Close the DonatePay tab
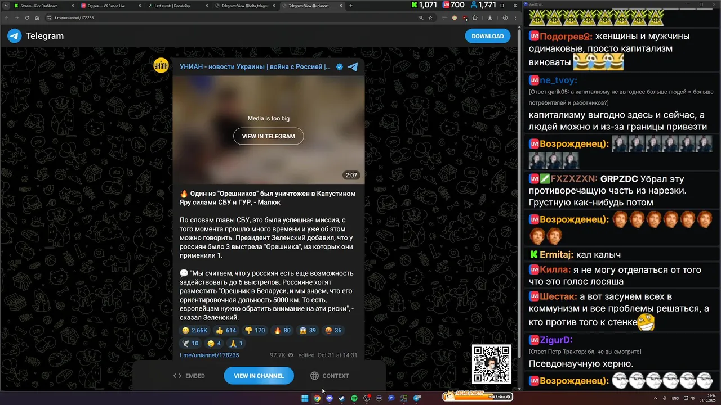 207,6
